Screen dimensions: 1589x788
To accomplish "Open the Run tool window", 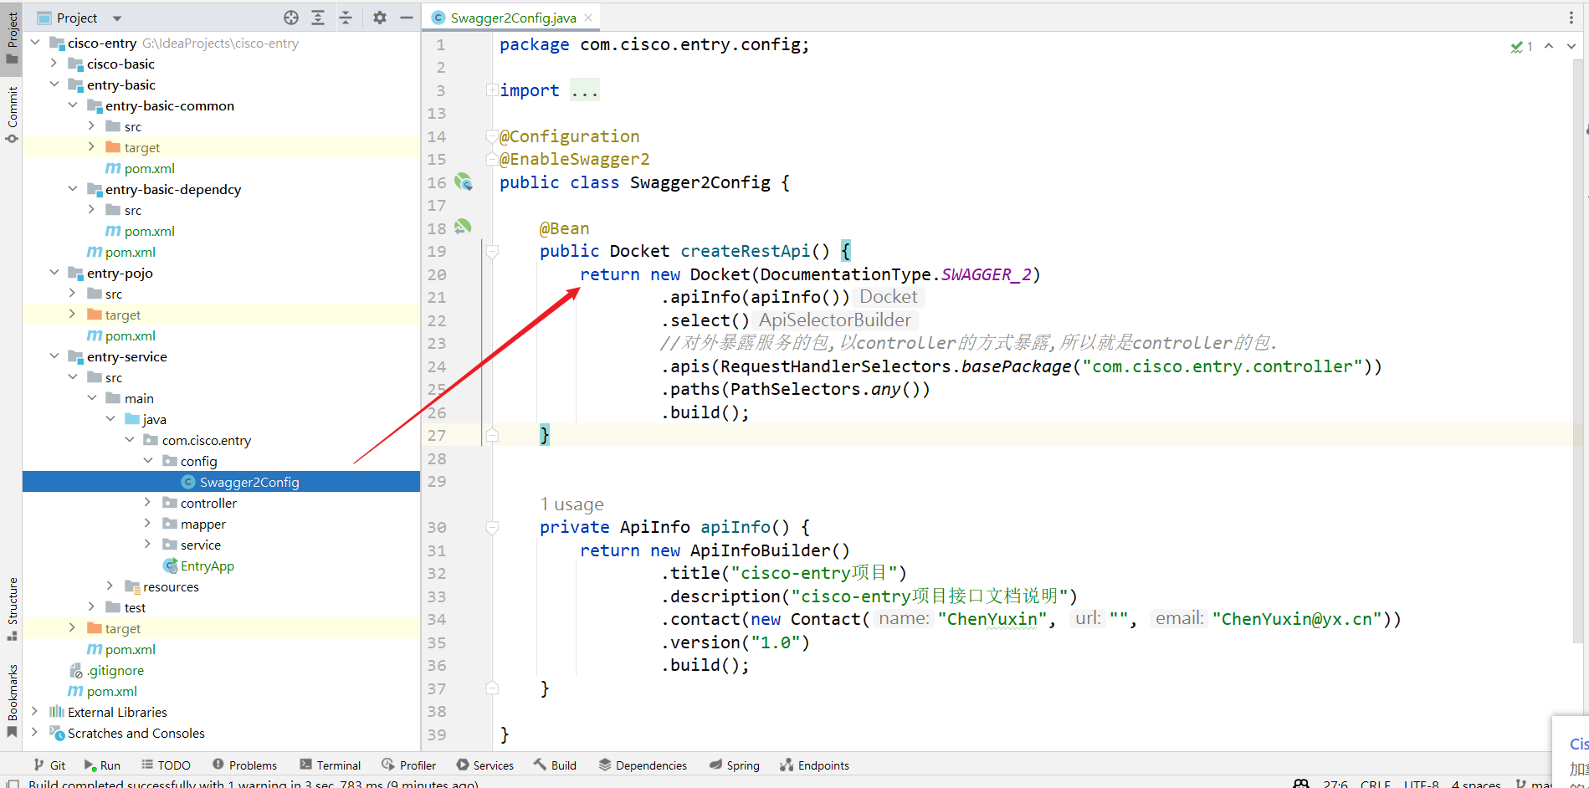I will coord(102,765).
